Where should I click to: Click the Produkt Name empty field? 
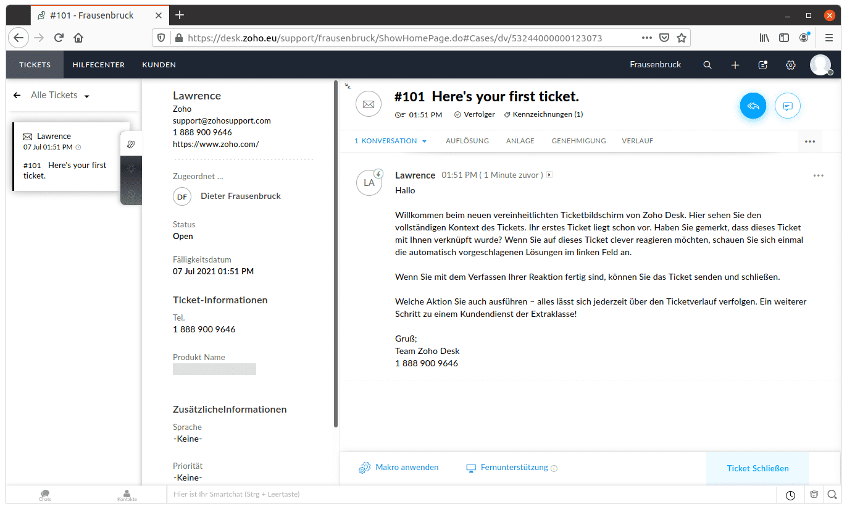[214, 369]
